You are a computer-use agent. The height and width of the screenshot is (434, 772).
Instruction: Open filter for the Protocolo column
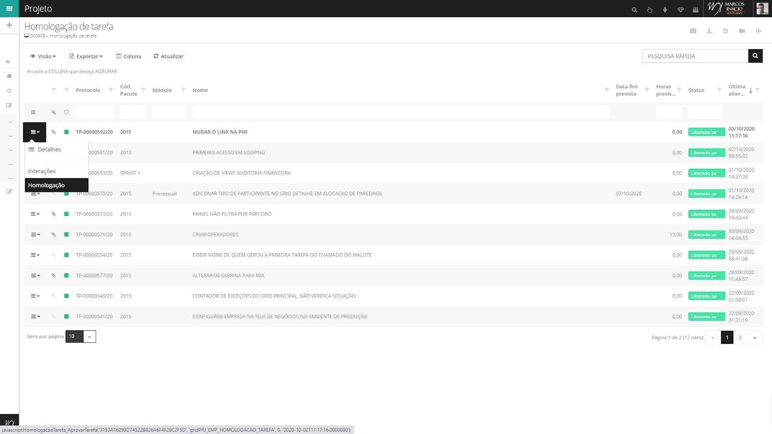pyautogui.click(x=110, y=90)
